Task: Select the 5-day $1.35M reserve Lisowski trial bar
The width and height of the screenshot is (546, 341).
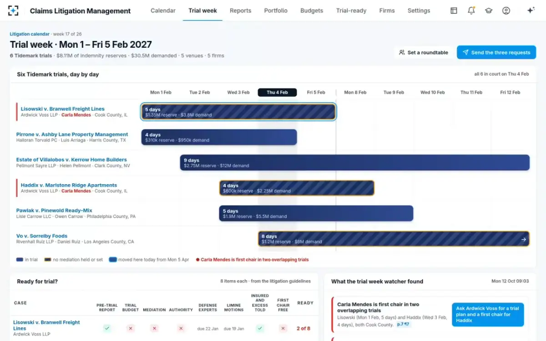Action: 238,112
